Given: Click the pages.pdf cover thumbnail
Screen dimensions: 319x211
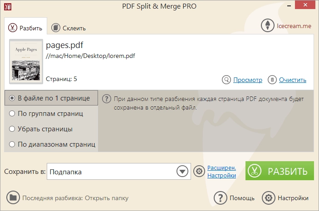Looking at the screenshot, I should click(26, 62).
